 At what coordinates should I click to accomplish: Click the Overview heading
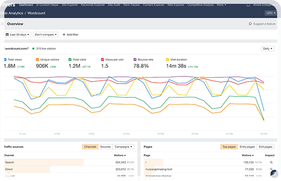[15, 24]
